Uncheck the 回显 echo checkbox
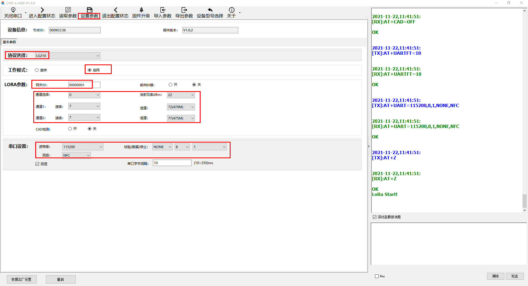Screen dimensions: 528x286 [37, 164]
